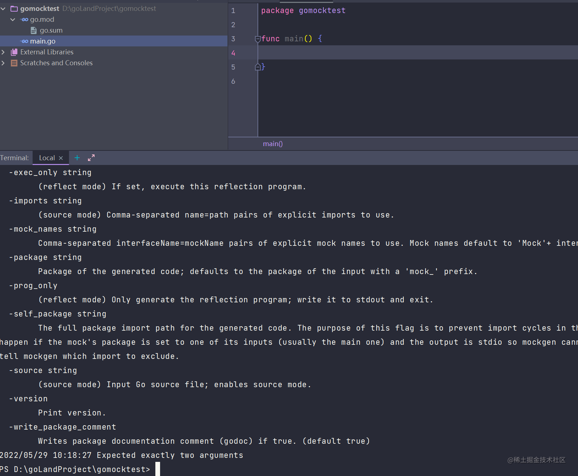The height and width of the screenshot is (476, 578).
Task: Click 'Expected exactly two arguments' error line
Action: tap(170, 455)
